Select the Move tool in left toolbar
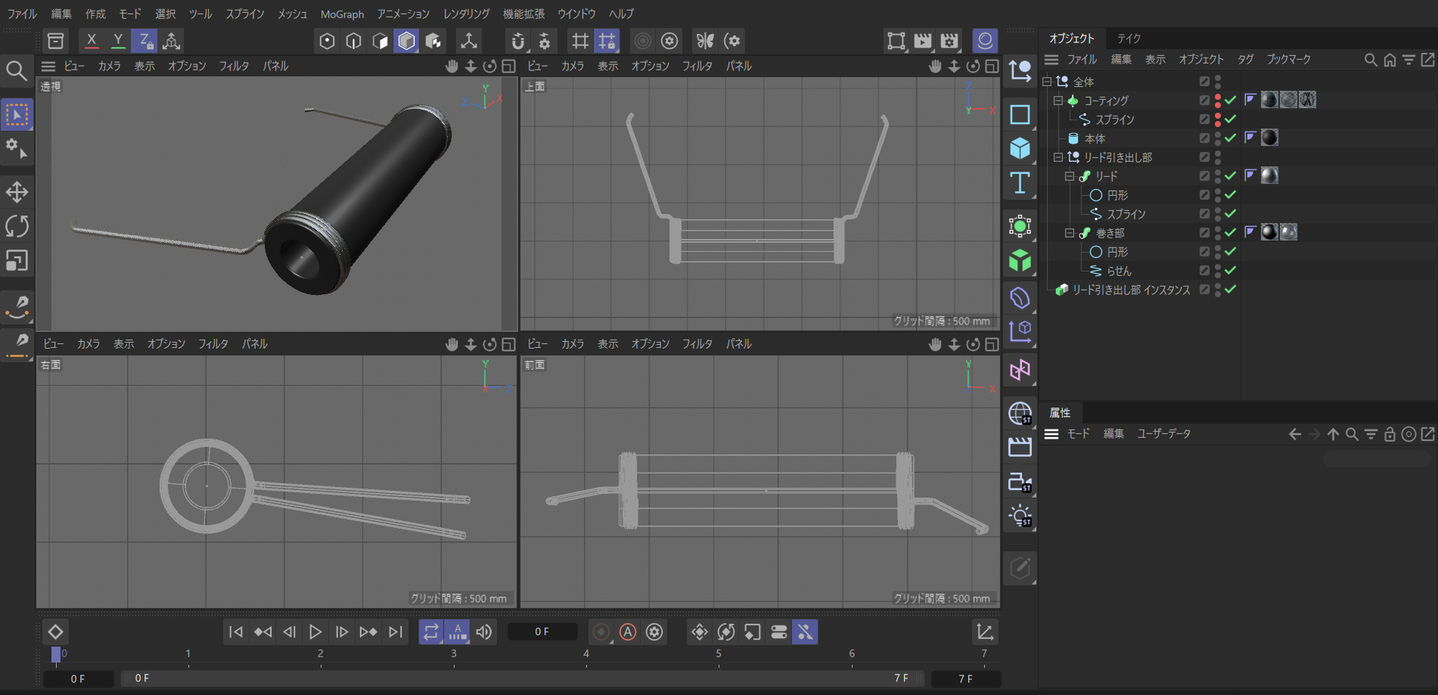The height and width of the screenshot is (695, 1438). pos(17,192)
